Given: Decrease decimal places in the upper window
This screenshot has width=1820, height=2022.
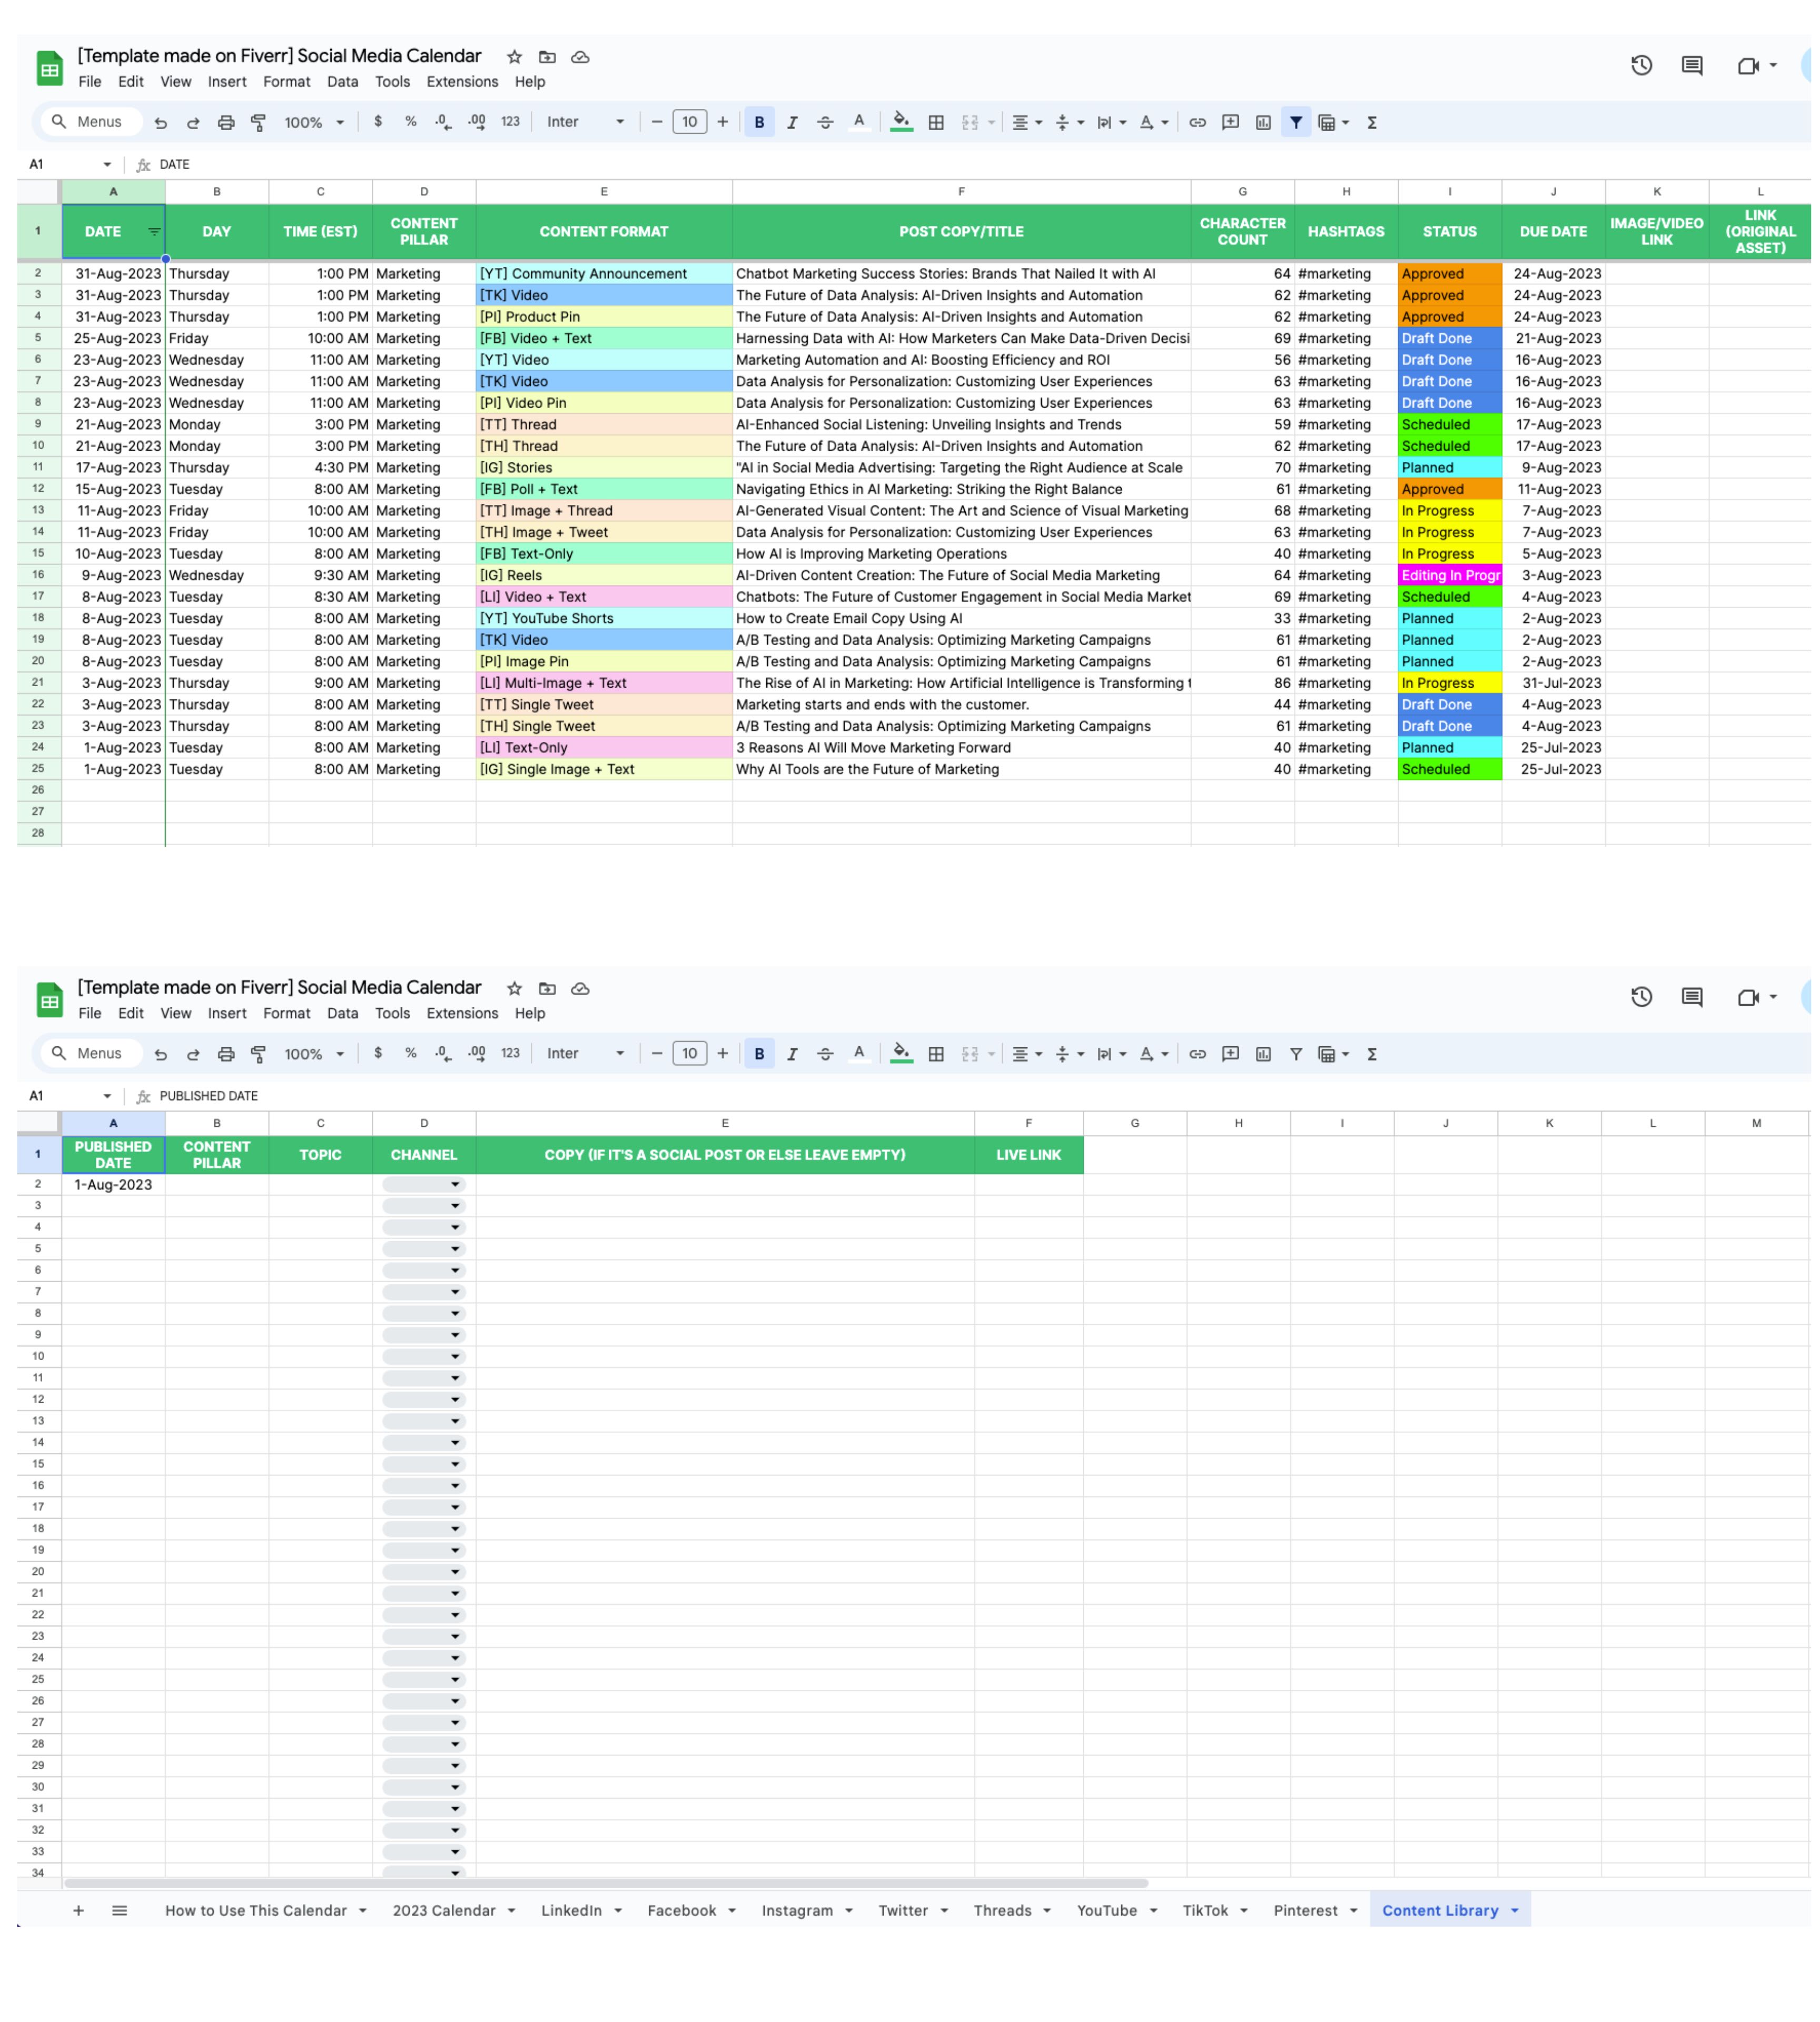Looking at the screenshot, I should (443, 122).
